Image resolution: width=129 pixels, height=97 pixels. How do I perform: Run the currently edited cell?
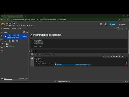32,58
